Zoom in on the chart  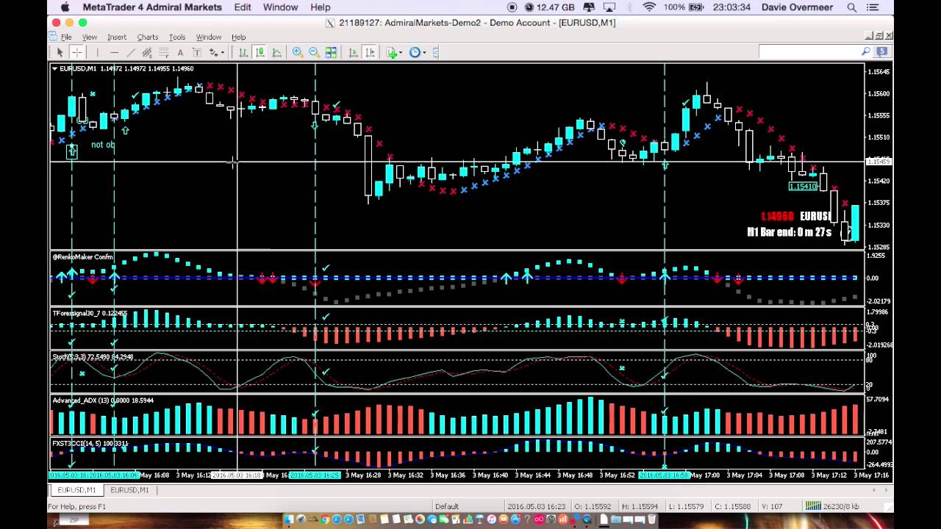pyautogui.click(x=298, y=52)
